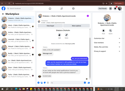Open more actions plus icon in composer

(x=38, y=83)
